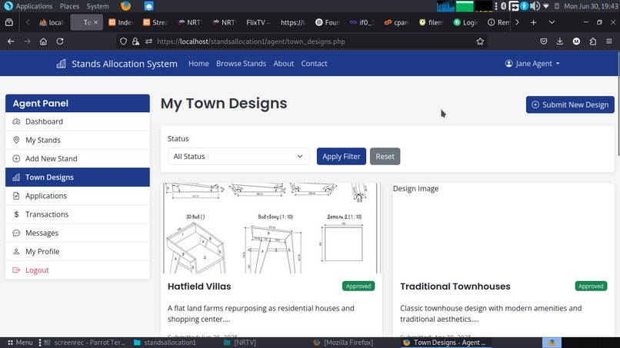Click the Approved badge on Traditional Townhouses
Image resolution: width=620 pixels, height=348 pixels.
pyautogui.click(x=591, y=286)
